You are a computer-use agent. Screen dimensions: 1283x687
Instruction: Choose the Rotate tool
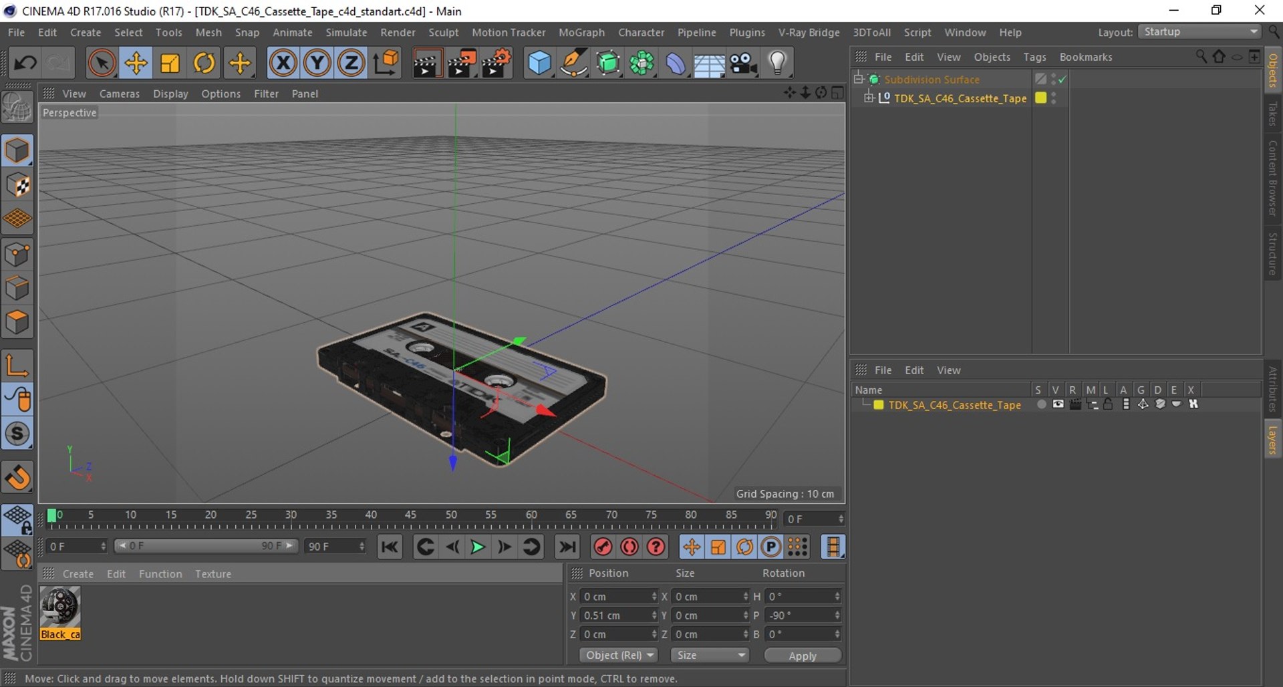204,63
